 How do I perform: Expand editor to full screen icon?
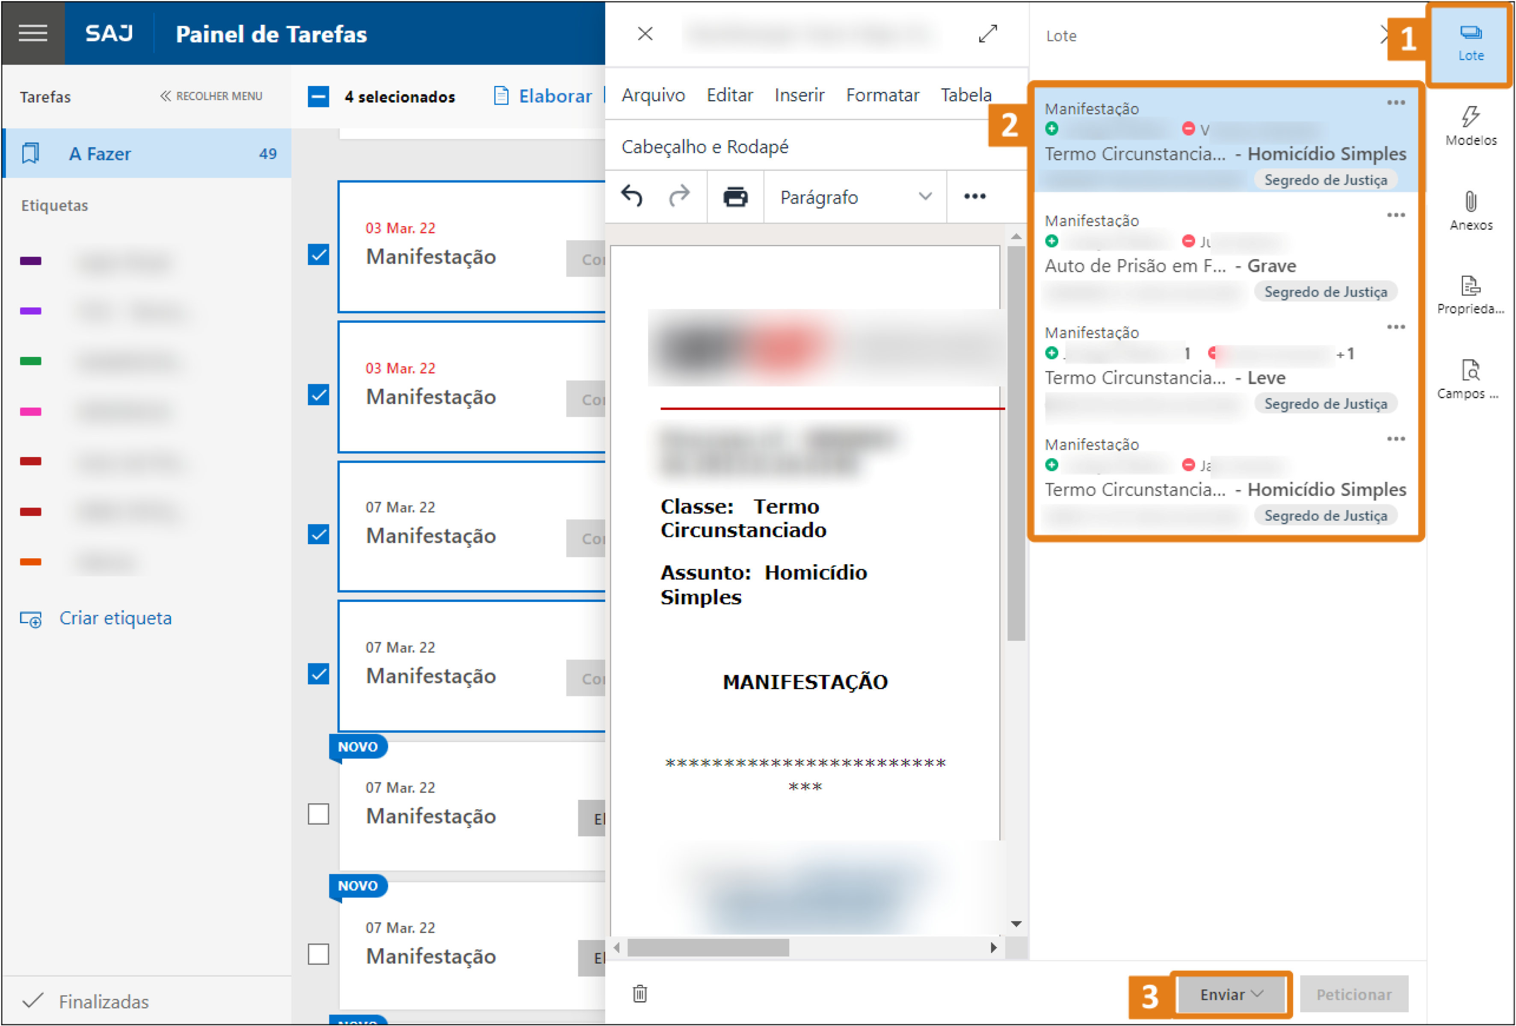988,33
